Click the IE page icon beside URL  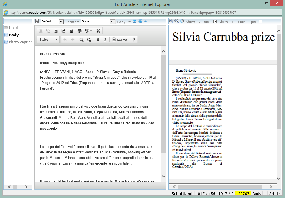coord(6,13)
